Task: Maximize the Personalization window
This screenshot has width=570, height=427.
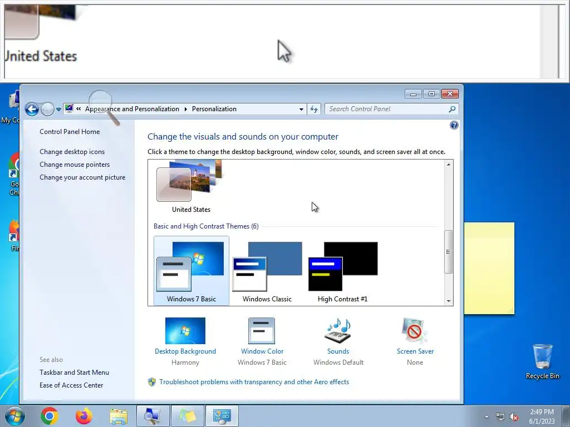Action: pos(431,94)
